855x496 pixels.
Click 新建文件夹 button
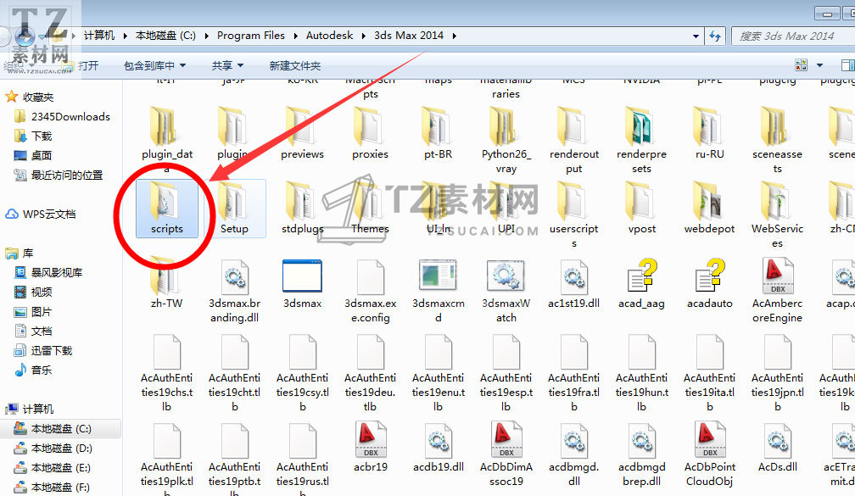pyautogui.click(x=294, y=65)
